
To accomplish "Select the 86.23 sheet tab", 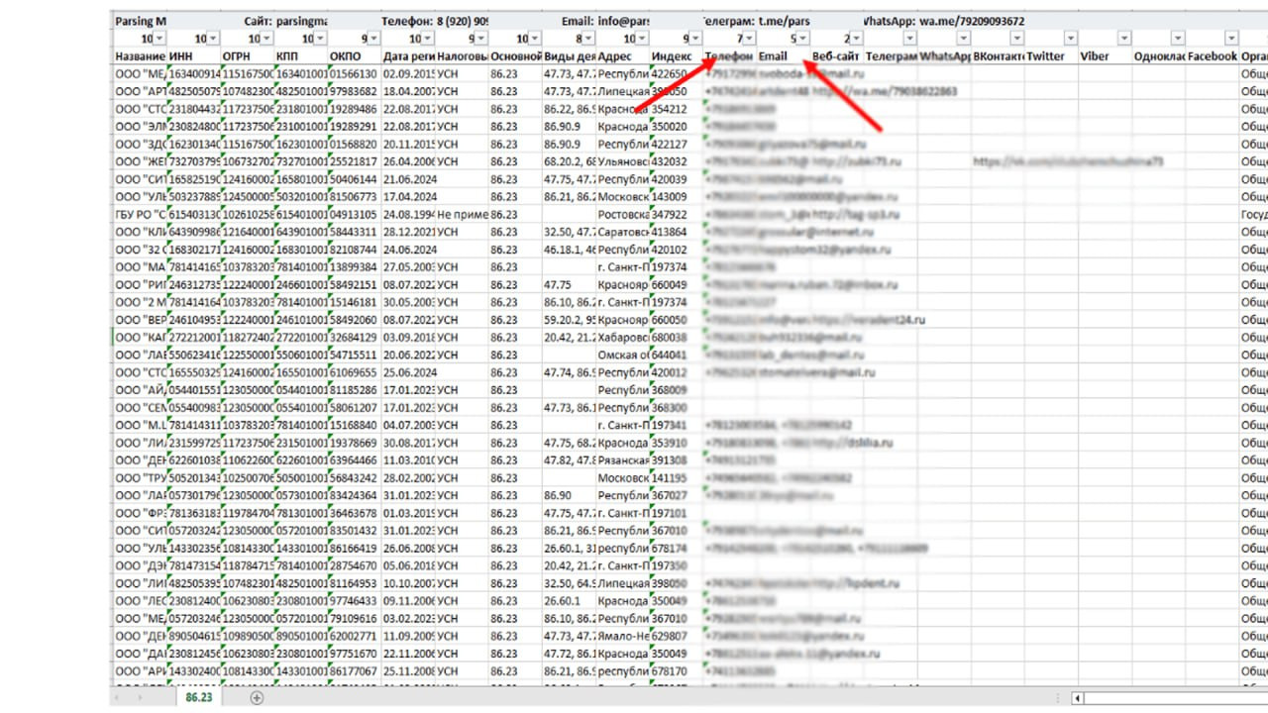I will 199,697.
